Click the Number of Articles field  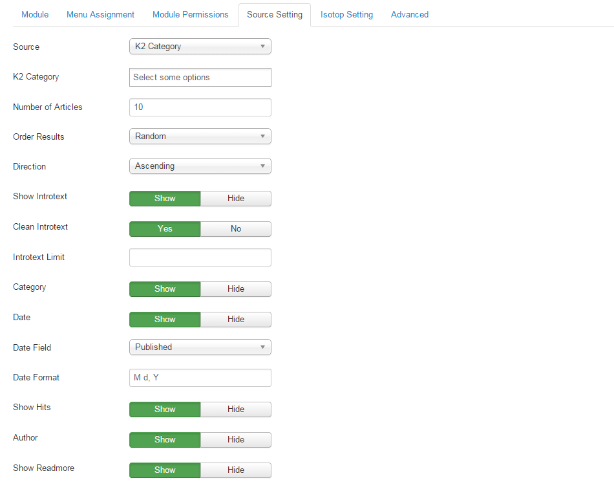pyautogui.click(x=200, y=107)
